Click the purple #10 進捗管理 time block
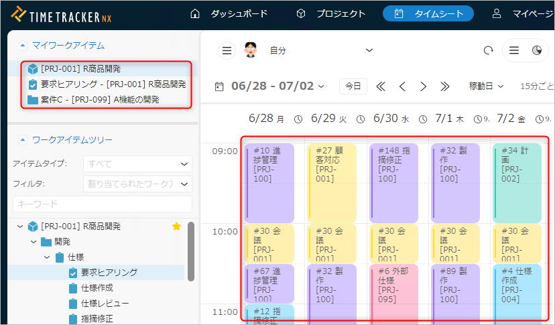This screenshot has width=555, height=325. coord(269,182)
